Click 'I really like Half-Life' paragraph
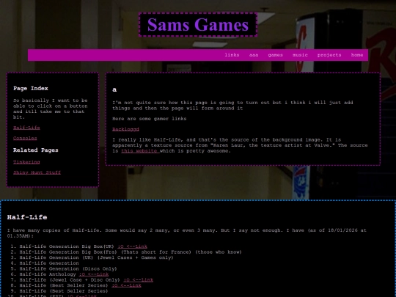The image size is (396, 297). (240, 145)
